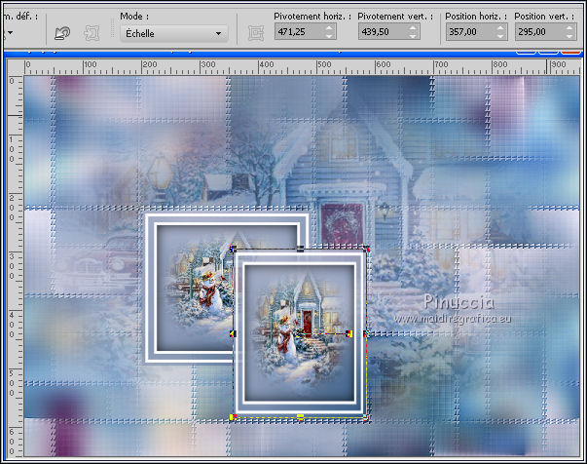
Task: Click the greyed center pivot icon
Action: [256, 33]
